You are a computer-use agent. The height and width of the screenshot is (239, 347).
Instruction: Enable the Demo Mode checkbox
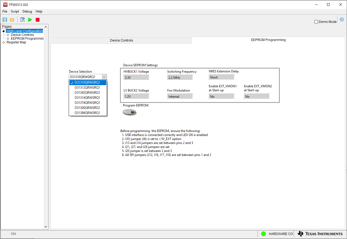point(316,22)
